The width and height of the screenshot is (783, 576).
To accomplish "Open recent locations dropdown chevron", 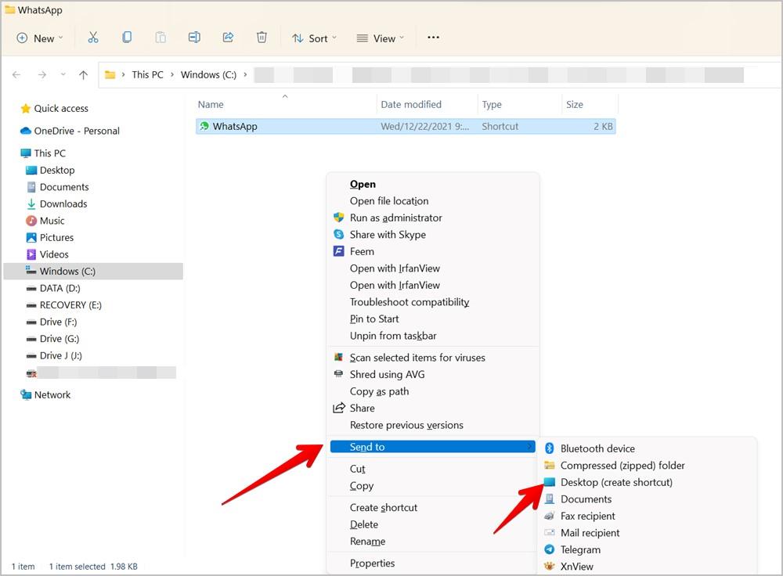I will pyautogui.click(x=63, y=75).
